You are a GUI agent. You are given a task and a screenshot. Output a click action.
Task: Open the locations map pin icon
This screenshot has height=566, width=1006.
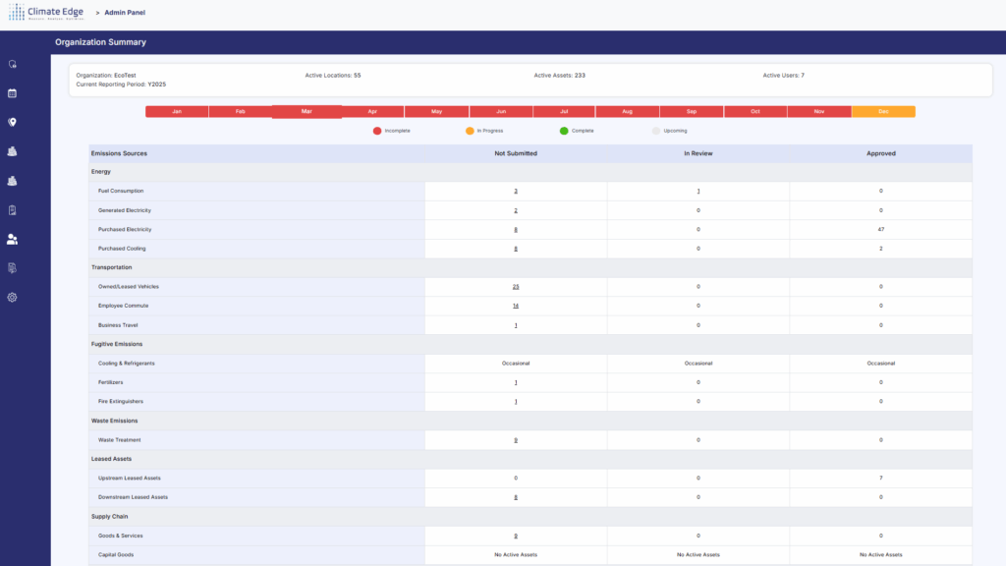(x=12, y=122)
